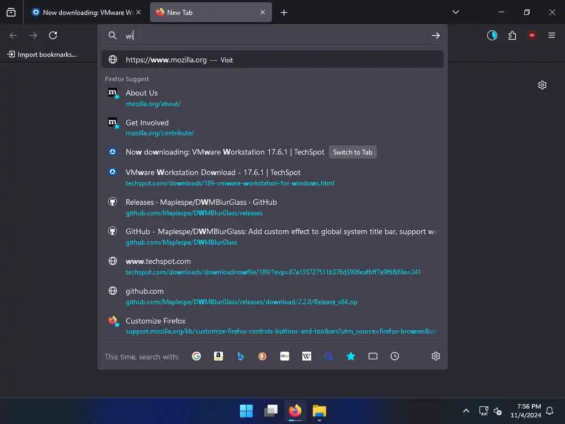Image resolution: width=565 pixels, height=424 pixels.
Task: Open Task View on the taskbar
Action: (271, 411)
